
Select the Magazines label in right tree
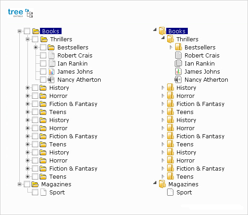coord(183,184)
